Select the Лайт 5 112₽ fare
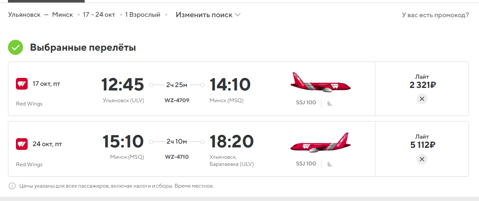Screen dimensions: 479x201 click(x=422, y=141)
